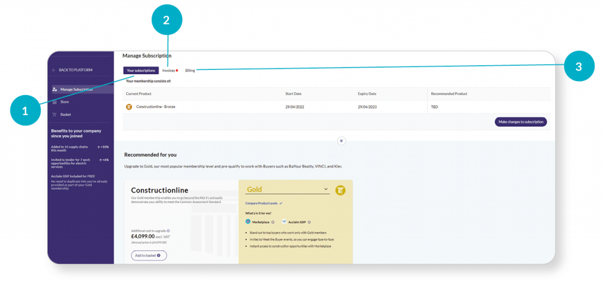603x282 pixels.
Task: Open the Basket from sidebar
Action: [x=65, y=115]
